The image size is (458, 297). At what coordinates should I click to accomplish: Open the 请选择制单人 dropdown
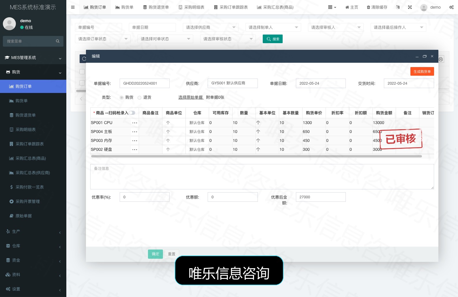click(x=273, y=27)
